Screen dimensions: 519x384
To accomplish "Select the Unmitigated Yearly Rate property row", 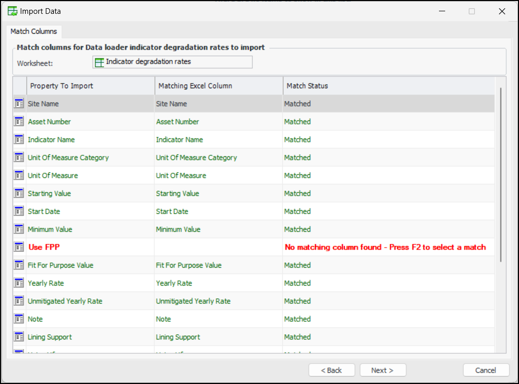I will point(65,301).
